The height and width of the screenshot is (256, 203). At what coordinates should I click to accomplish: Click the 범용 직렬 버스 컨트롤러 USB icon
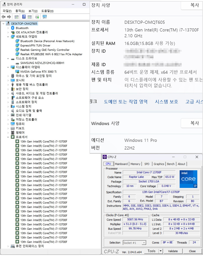(x=12, y=85)
